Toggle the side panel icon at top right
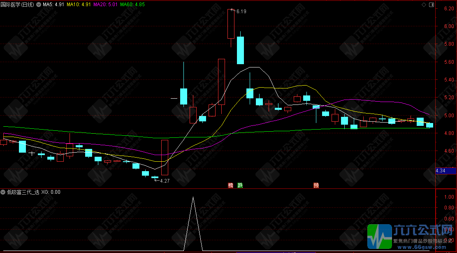Viewport: 457px width, 253px height. point(431,5)
